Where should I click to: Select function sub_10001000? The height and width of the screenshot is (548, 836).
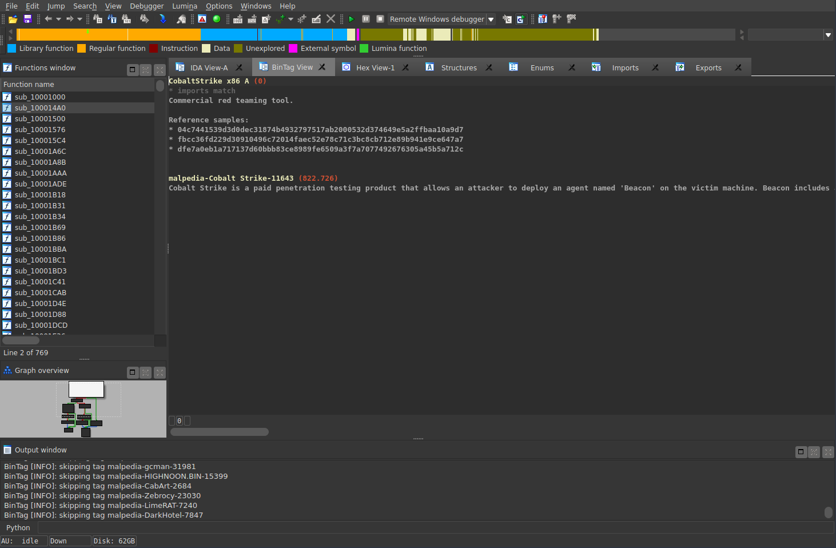pos(77,97)
